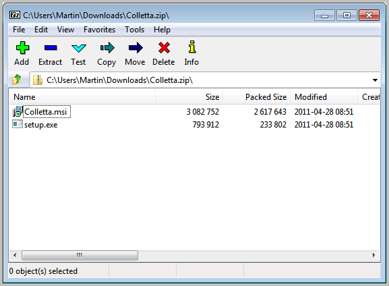This screenshot has width=389, height=286.
Task: Maximize the 7-Zip window
Action: click(347, 16)
